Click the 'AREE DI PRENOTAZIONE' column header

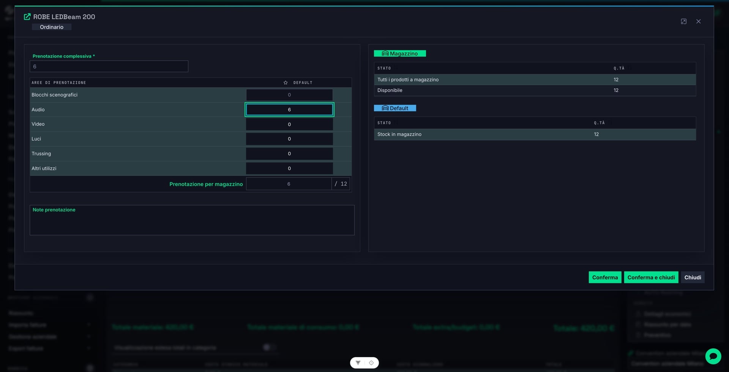tap(59, 83)
